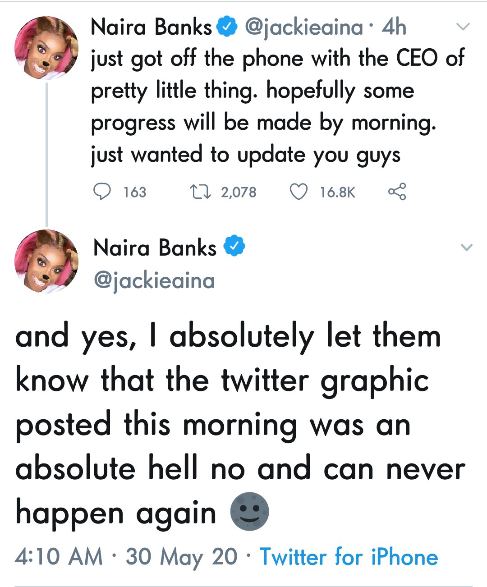Click the '4:10 AM · 30 May 20' timestamp
Image resolution: width=487 pixels, height=587 pixels.
point(126,557)
